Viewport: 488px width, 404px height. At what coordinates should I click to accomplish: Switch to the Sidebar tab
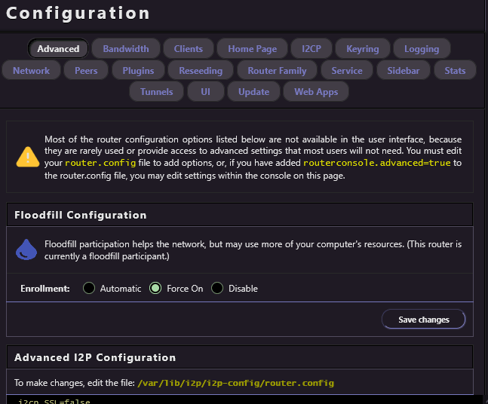tap(404, 71)
